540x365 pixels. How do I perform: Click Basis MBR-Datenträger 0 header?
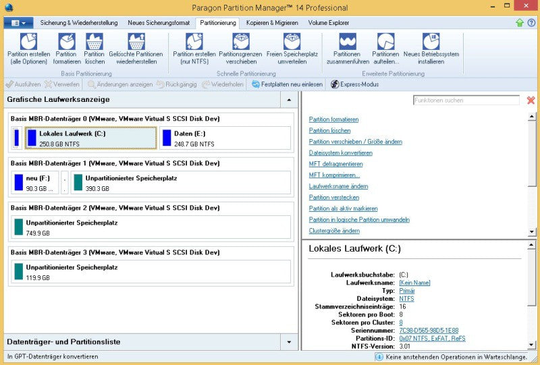(115, 119)
